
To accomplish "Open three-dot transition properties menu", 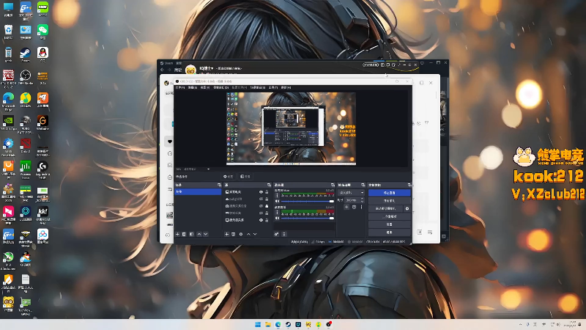I will [x=361, y=207].
